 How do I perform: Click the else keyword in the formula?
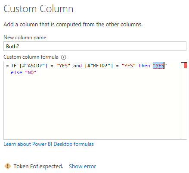tap(16, 72)
